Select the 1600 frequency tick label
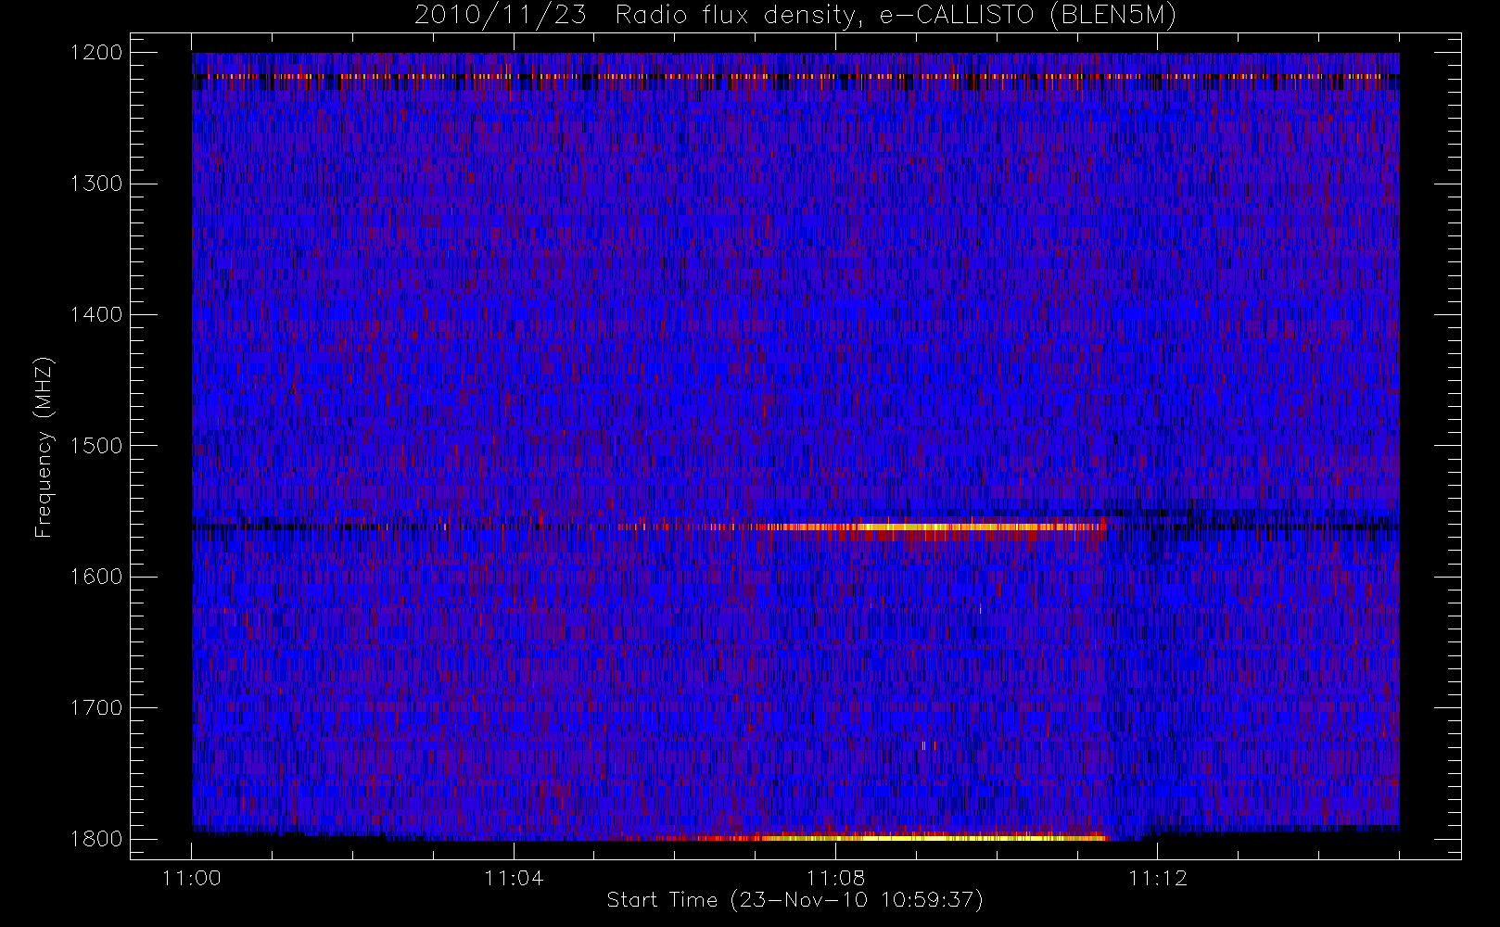Image resolution: width=1500 pixels, height=927 pixels. point(96,577)
